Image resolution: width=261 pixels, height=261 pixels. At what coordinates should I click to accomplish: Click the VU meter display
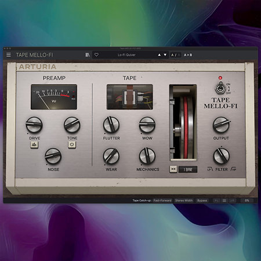point(54,97)
